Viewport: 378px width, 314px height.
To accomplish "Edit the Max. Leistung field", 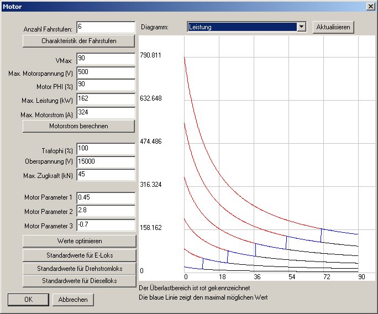I will [x=106, y=99].
